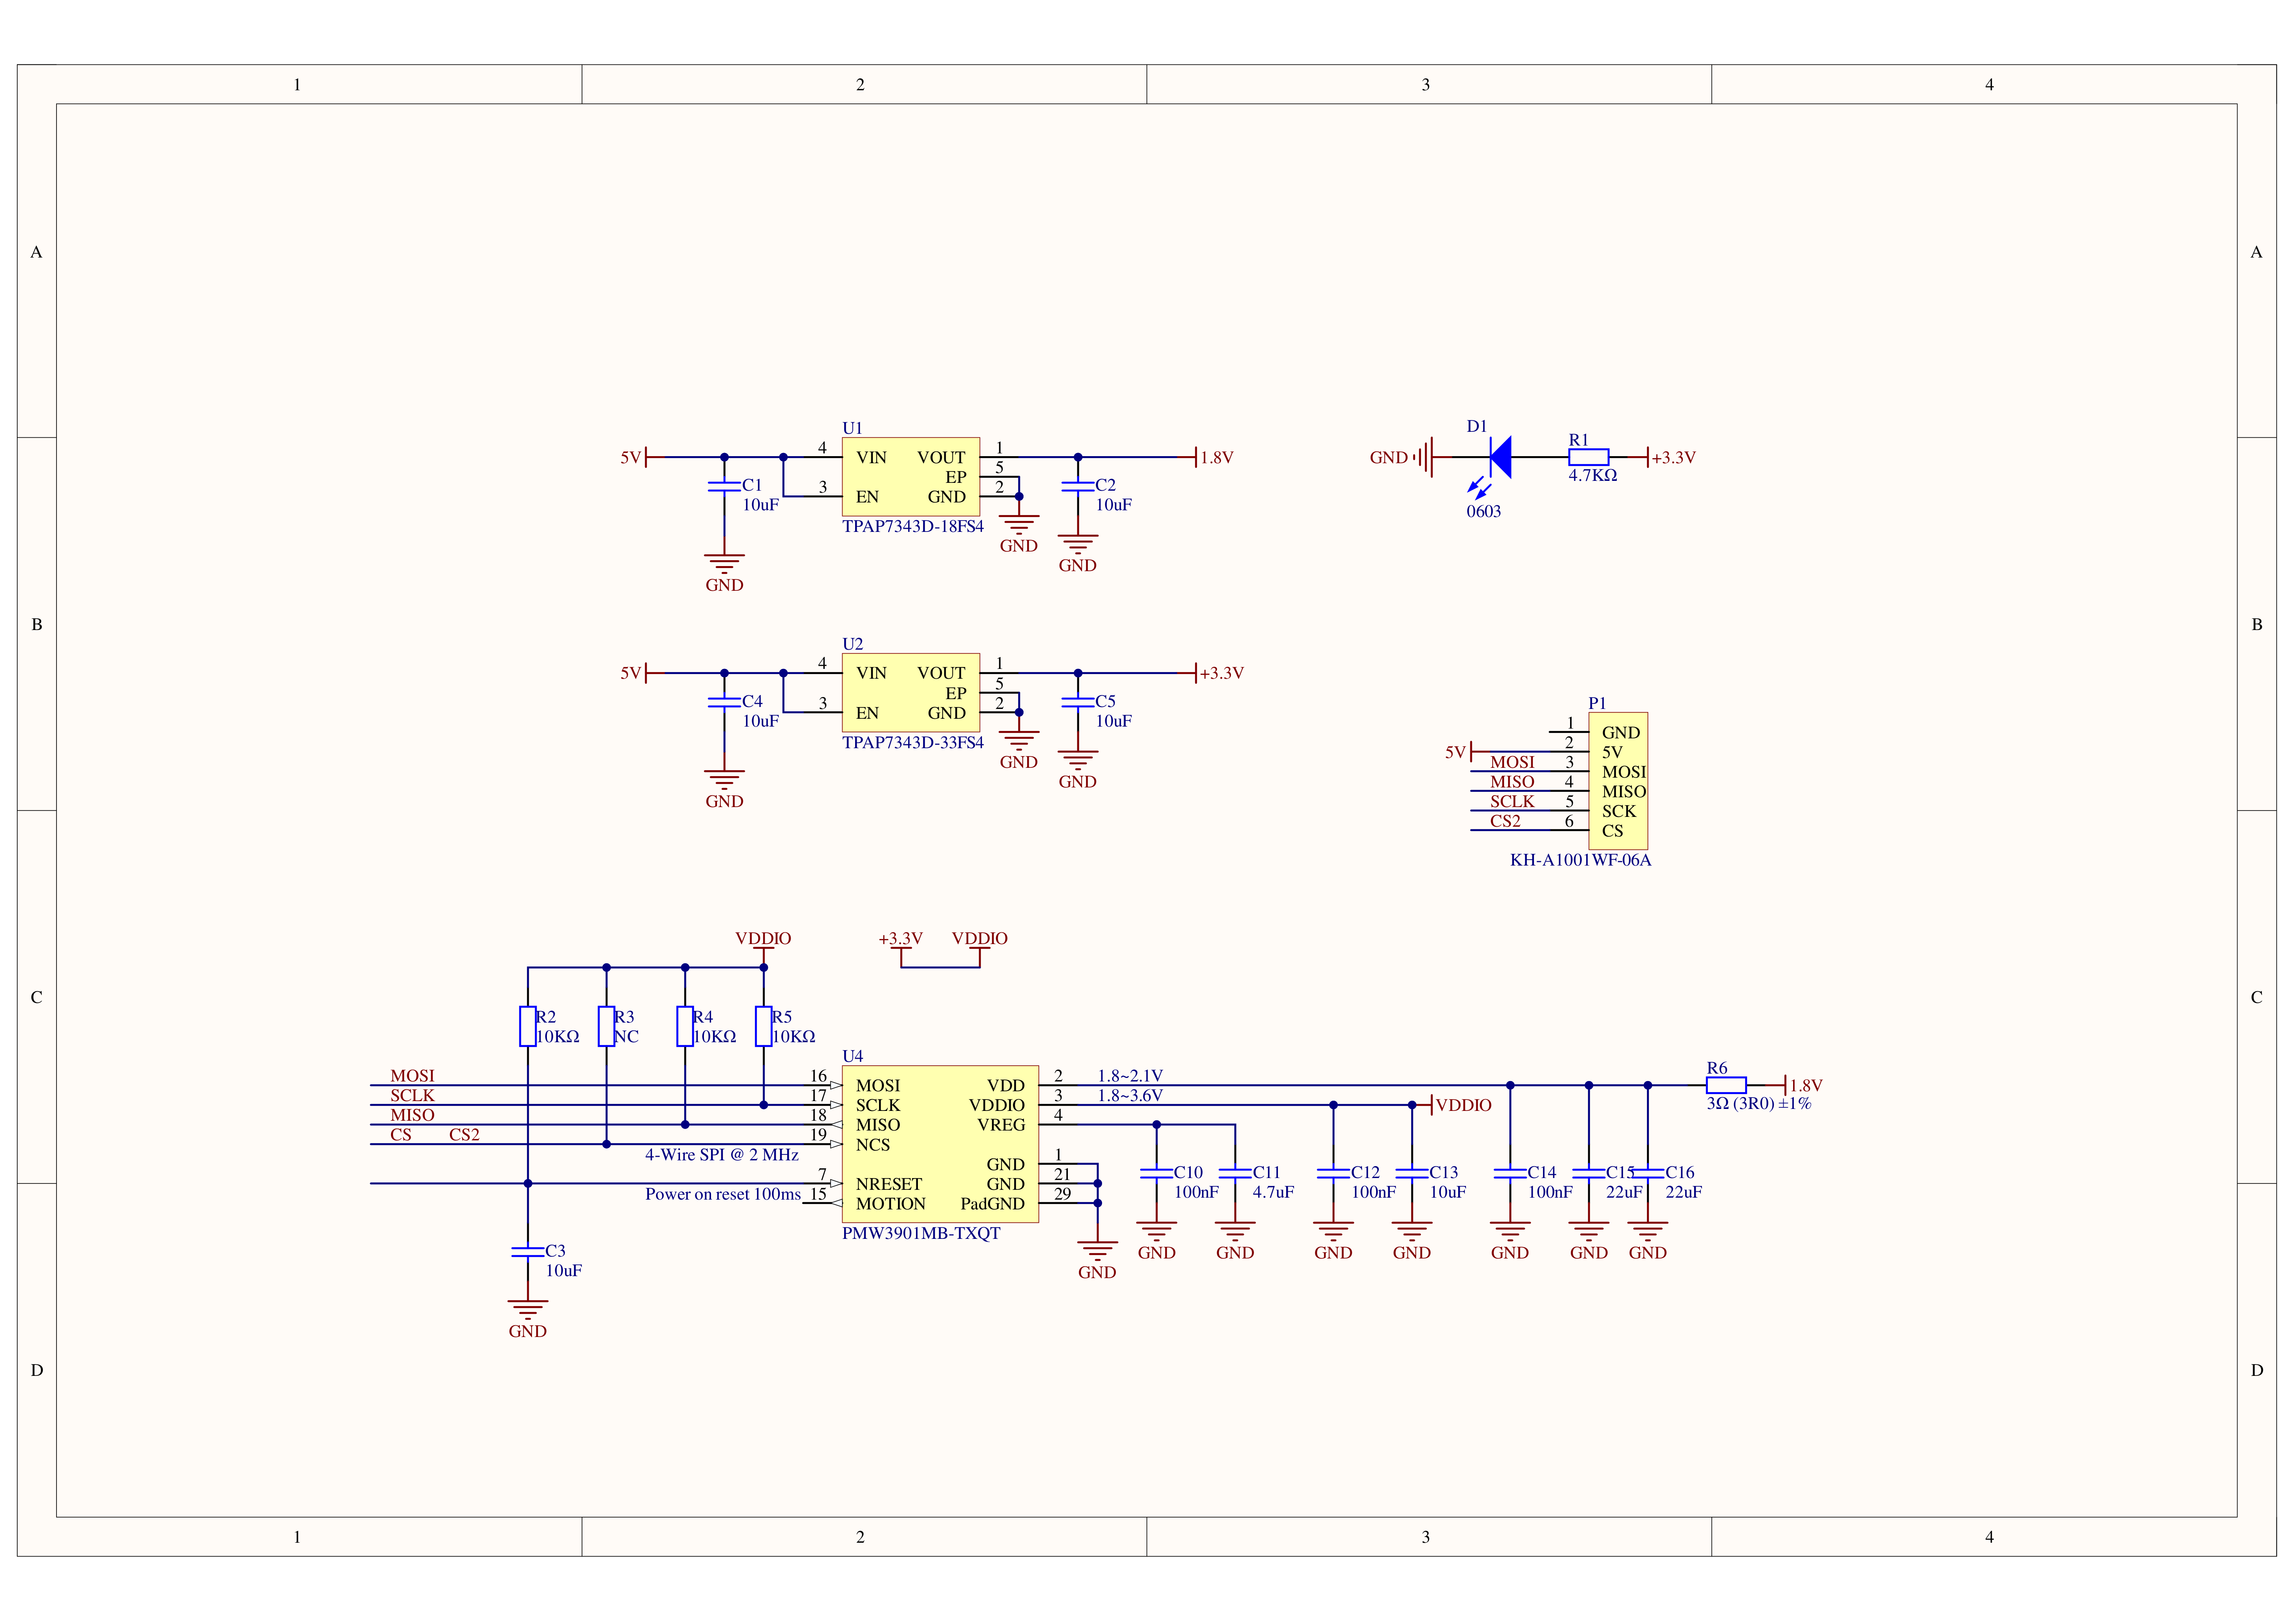The width and height of the screenshot is (2296, 1622).
Task: Select the U2 regulator body
Action: [x=910, y=693]
